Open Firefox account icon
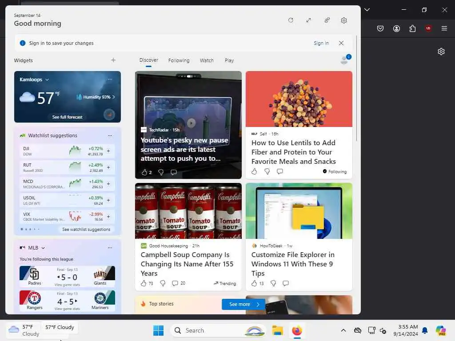Viewport: 455px width, 341px height. point(396,28)
